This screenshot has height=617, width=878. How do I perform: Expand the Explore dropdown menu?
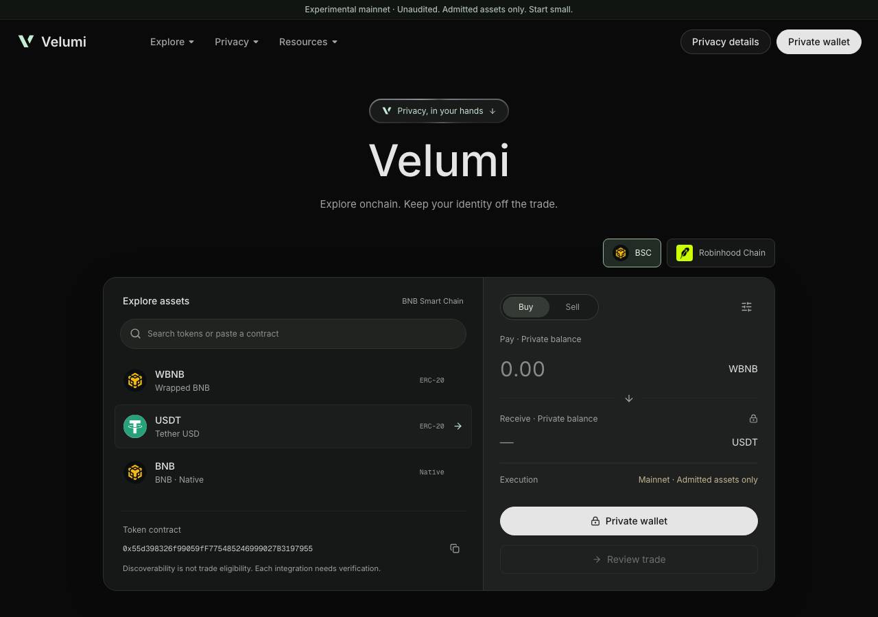click(172, 42)
